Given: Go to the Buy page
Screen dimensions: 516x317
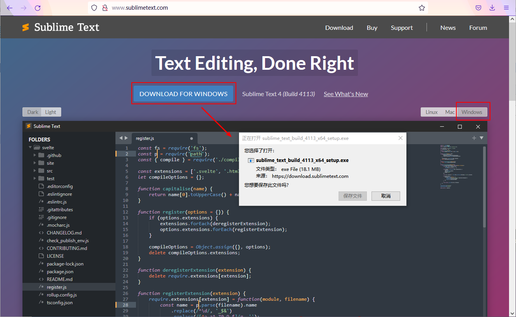Looking at the screenshot, I should (372, 28).
